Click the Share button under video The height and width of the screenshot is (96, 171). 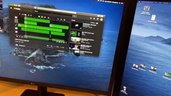57,47
